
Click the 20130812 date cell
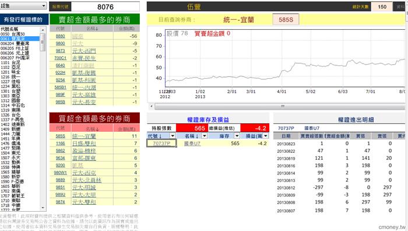point(286,188)
